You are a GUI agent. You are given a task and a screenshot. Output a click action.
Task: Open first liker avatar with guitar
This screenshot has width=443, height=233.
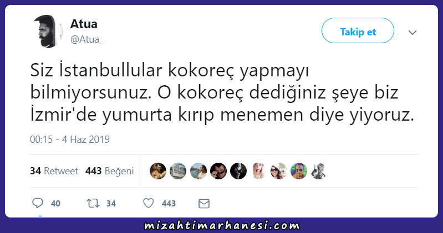click(x=158, y=171)
